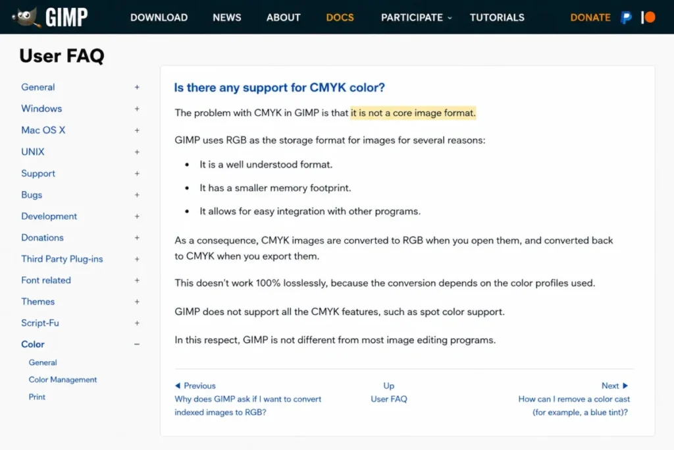Image resolution: width=674 pixels, height=450 pixels.
Task: Open the Development sidebar link
Action: click(x=49, y=216)
